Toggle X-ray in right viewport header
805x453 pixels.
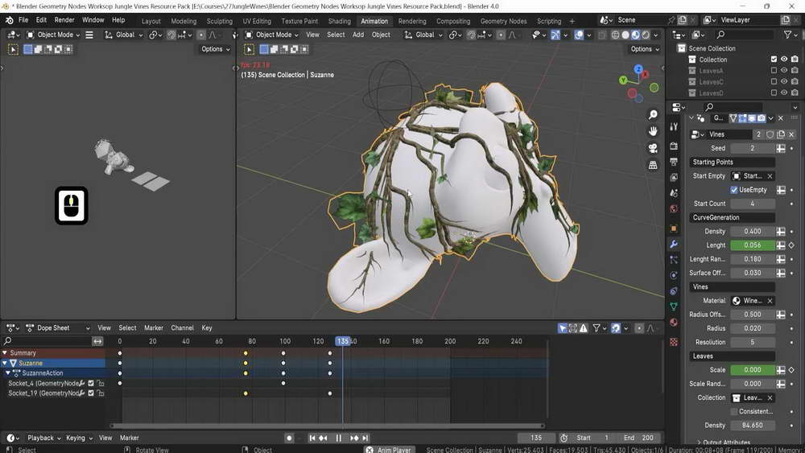[x=601, y=35]
